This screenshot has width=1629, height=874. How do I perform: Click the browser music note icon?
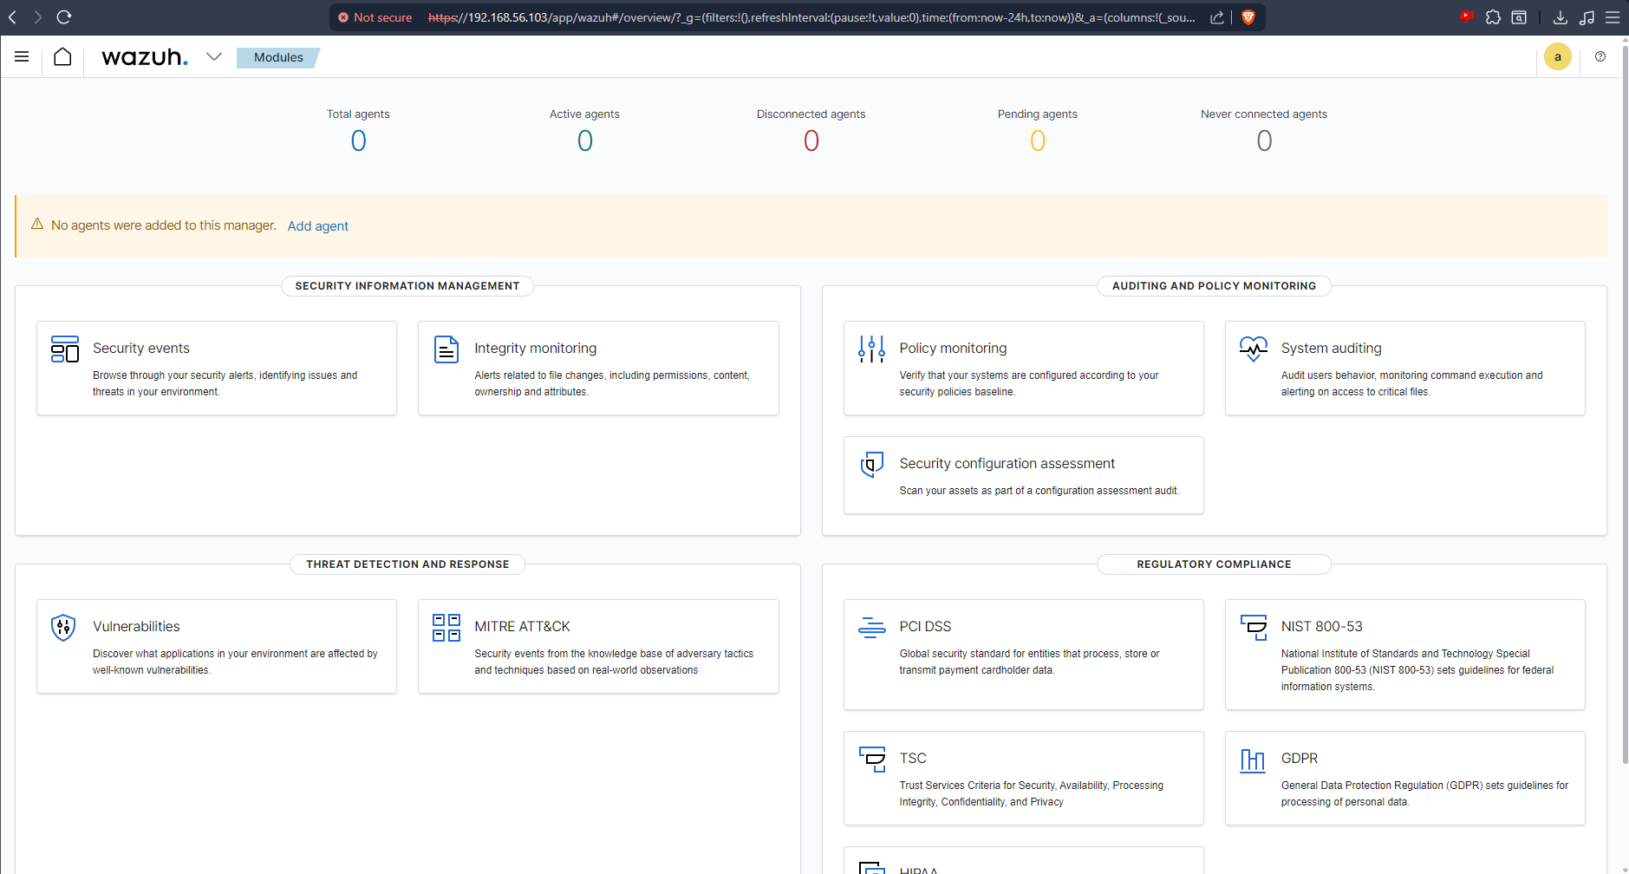tap(1587, 16)
